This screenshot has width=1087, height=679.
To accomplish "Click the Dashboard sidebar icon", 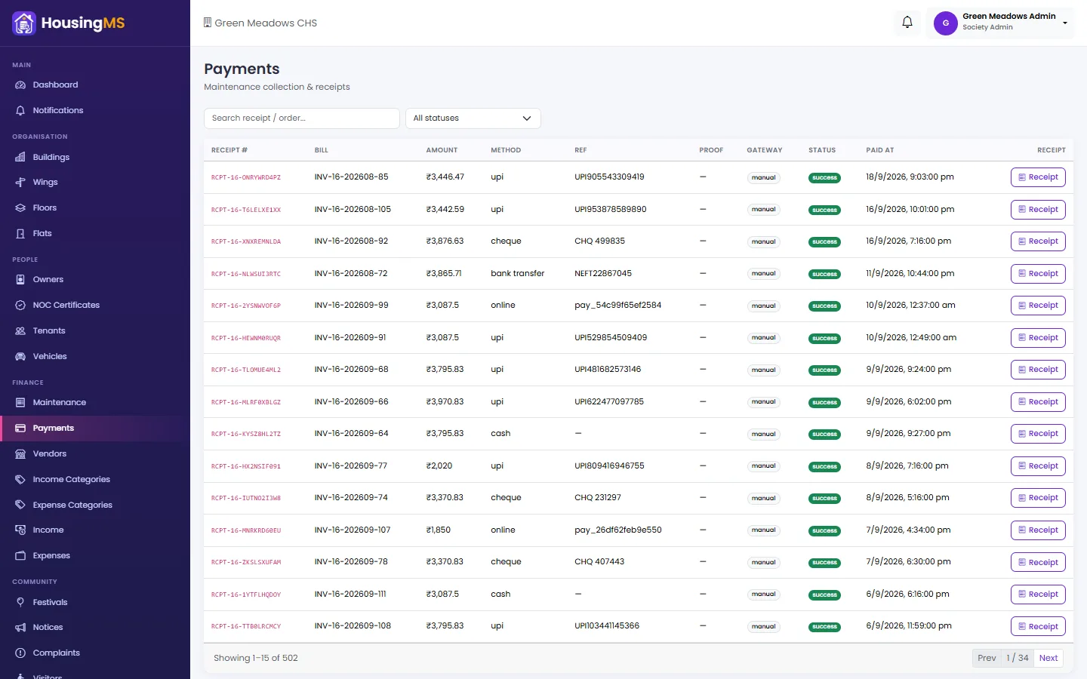I will click(20, 85).
